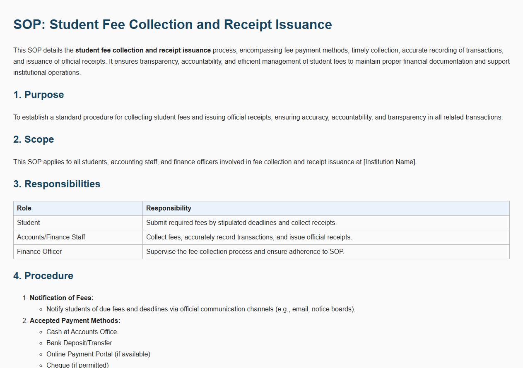Select the 'Student' cell in the table
The height and width of the screenshot is (368, 523).
tap(29, 223)
